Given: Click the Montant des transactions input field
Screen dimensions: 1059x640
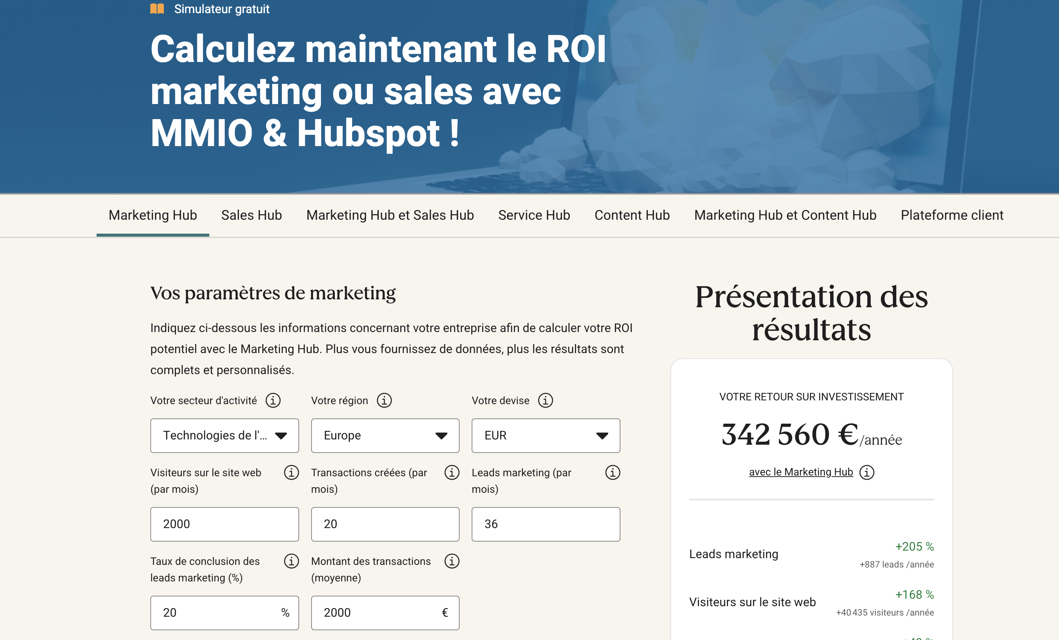Looking at the screenshot, I should tap(378, 613).
